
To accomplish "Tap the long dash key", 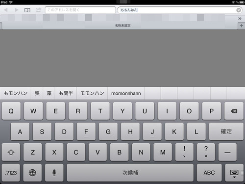I will [227, 152].
